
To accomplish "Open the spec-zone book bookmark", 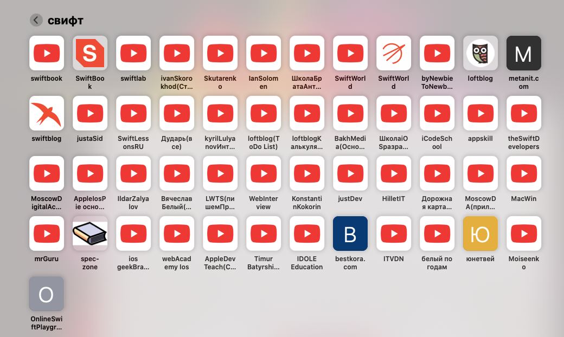I will (90, 234).
